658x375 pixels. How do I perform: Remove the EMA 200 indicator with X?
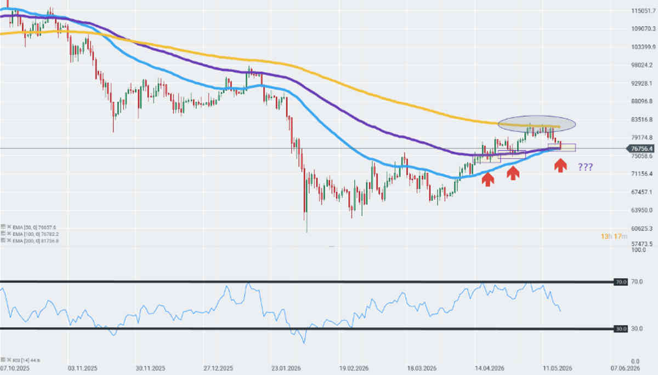(9, 240)
